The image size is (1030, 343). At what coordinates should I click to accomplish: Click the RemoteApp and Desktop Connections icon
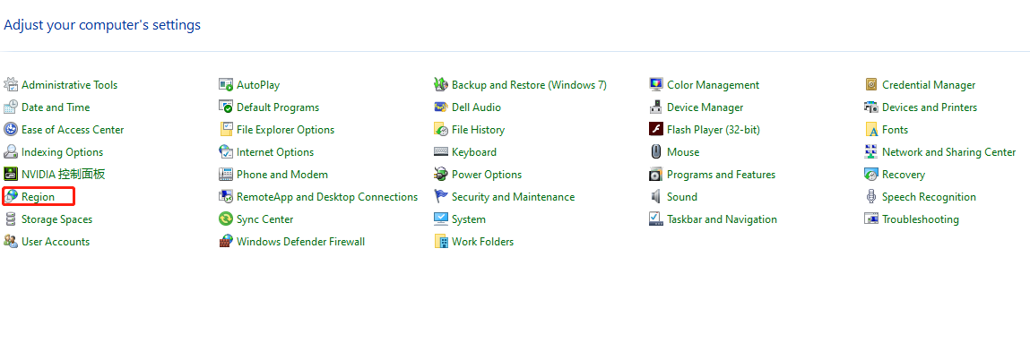(x=226, y=196)
